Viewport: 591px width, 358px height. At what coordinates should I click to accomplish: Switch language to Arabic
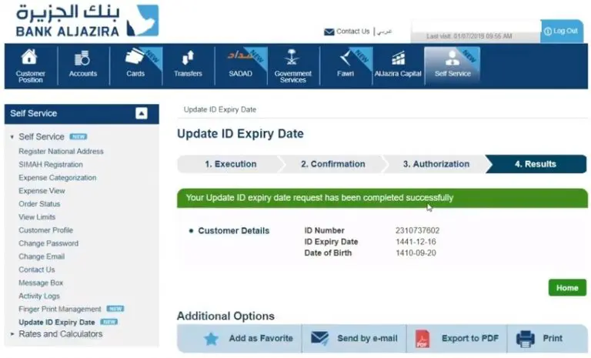coord(385,32)
